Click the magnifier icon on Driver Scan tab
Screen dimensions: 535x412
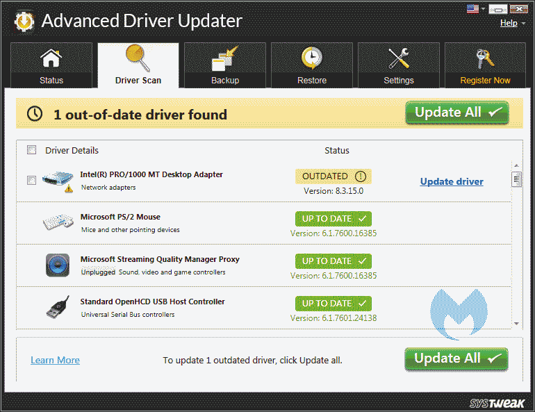tap(138, 58)
